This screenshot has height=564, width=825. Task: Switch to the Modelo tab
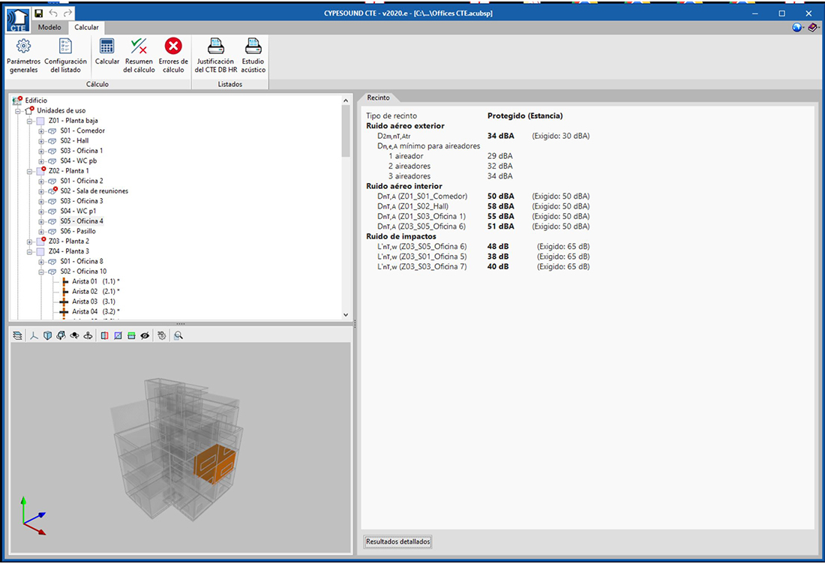coord(49,27)
